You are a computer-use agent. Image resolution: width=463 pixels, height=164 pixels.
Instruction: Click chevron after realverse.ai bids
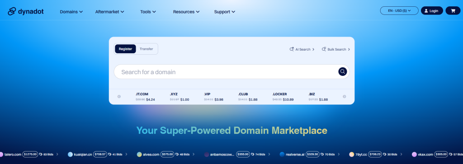[x=339, y=154]
